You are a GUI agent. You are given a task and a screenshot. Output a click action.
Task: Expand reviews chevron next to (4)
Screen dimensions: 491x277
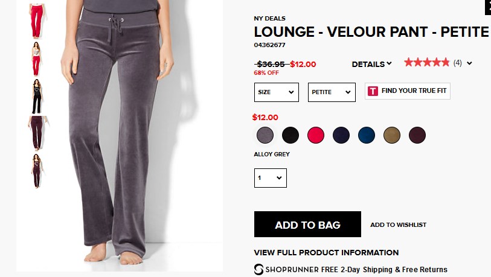[x=469, y=63]
